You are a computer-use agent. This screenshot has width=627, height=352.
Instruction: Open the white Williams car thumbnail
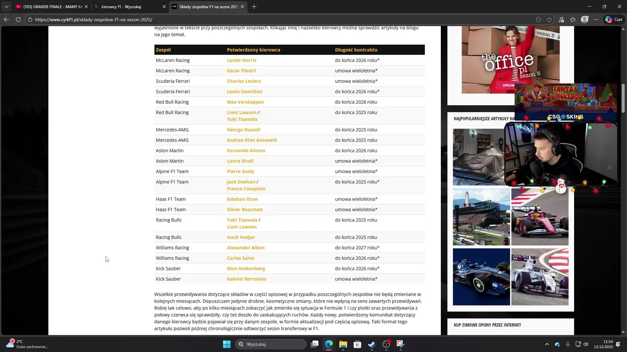coord(540,277)
